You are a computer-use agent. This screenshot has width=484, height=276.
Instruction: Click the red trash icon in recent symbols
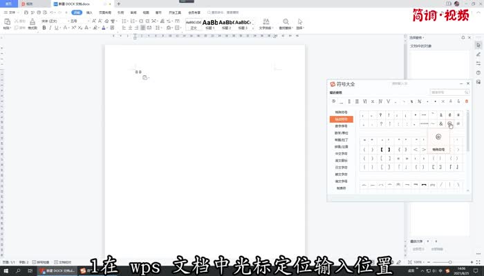pos(466,101)
